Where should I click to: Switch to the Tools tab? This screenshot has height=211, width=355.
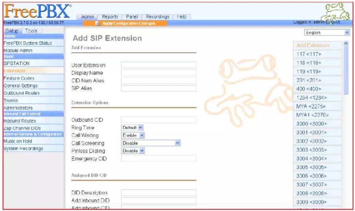click(32, 30)
